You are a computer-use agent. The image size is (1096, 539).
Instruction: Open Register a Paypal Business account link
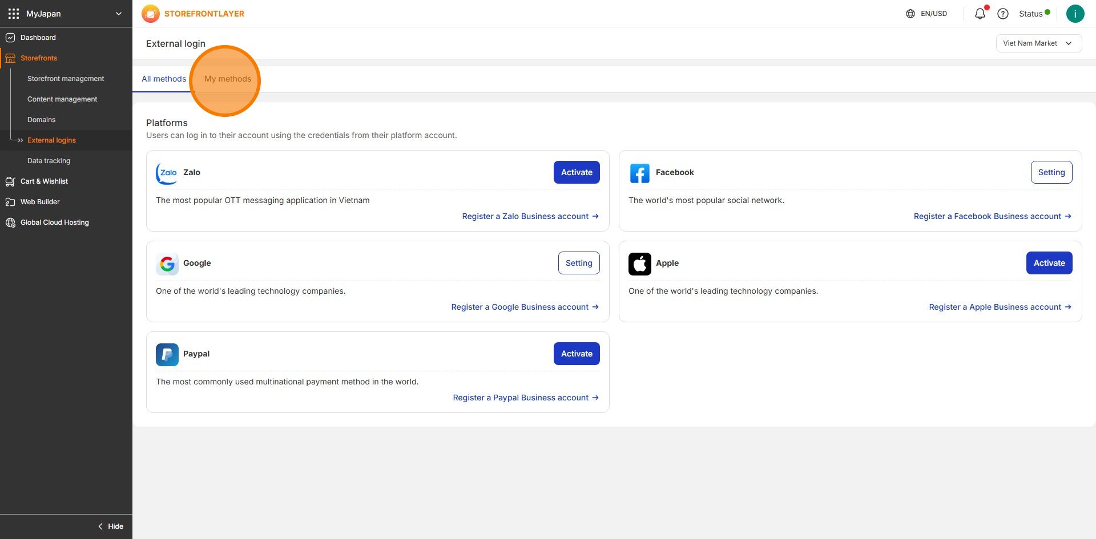pos(526,398)
